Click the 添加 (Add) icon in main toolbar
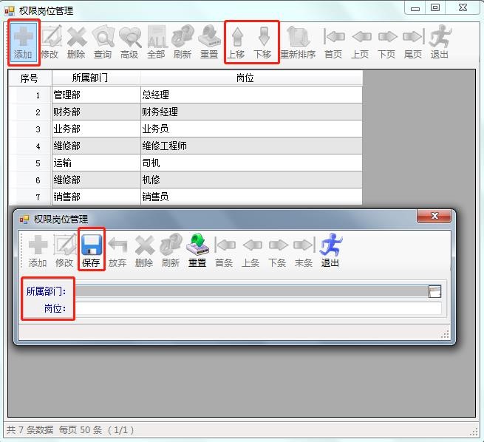 pyautogui.click(x=23, y=42)
